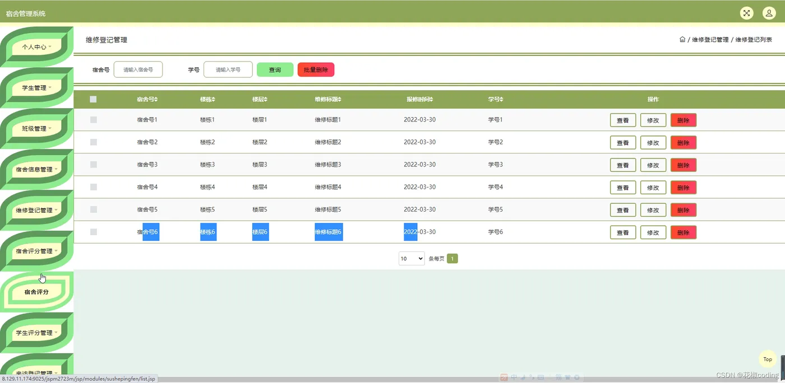Click 修改 for row 宿舍号6

click(653, 232)
